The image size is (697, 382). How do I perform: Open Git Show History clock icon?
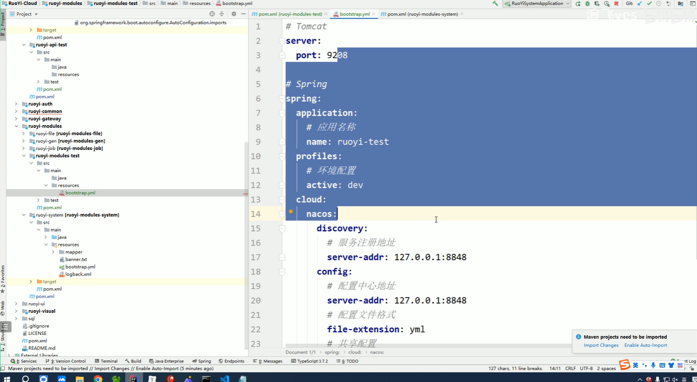659,3
